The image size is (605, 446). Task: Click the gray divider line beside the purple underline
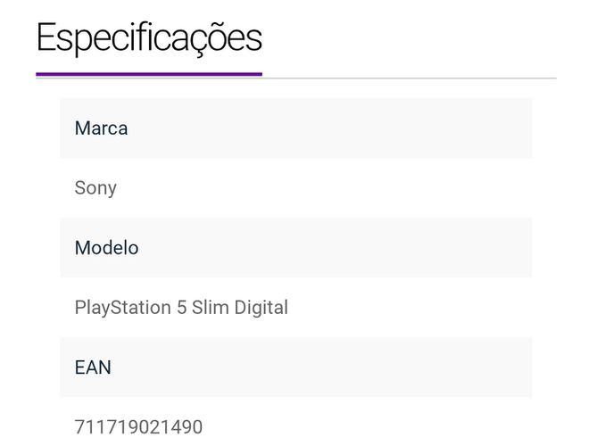pyautogui.click(x=410, y=78)
